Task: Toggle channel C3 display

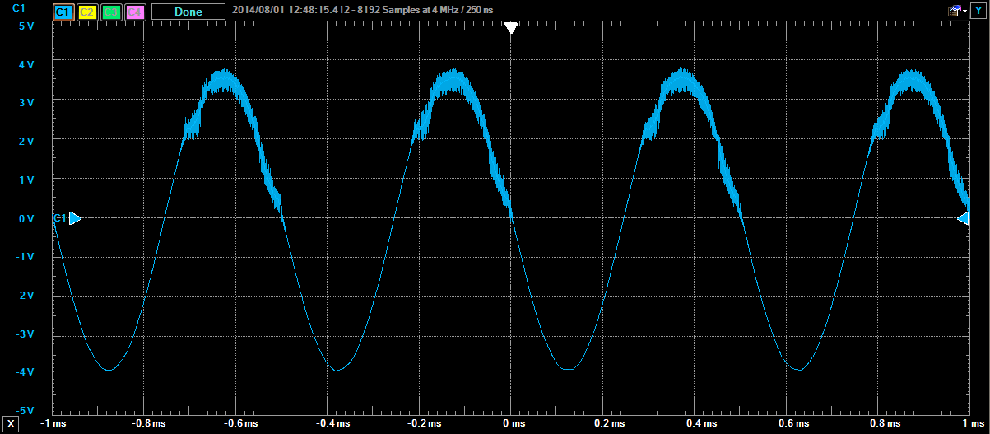Action: 112,12
